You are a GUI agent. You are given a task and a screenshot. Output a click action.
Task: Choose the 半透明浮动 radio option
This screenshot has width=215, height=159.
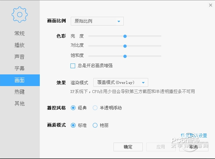(95, 108)
